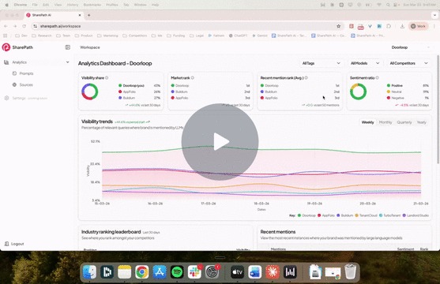Switch the trends chart to Quarterly
Screen dimensions: 440x284
(x=404, y=122)
